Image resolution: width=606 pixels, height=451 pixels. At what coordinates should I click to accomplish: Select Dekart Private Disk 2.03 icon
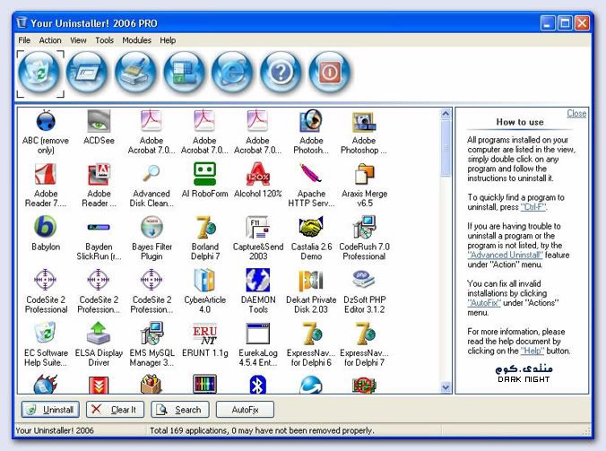(311, 280)
